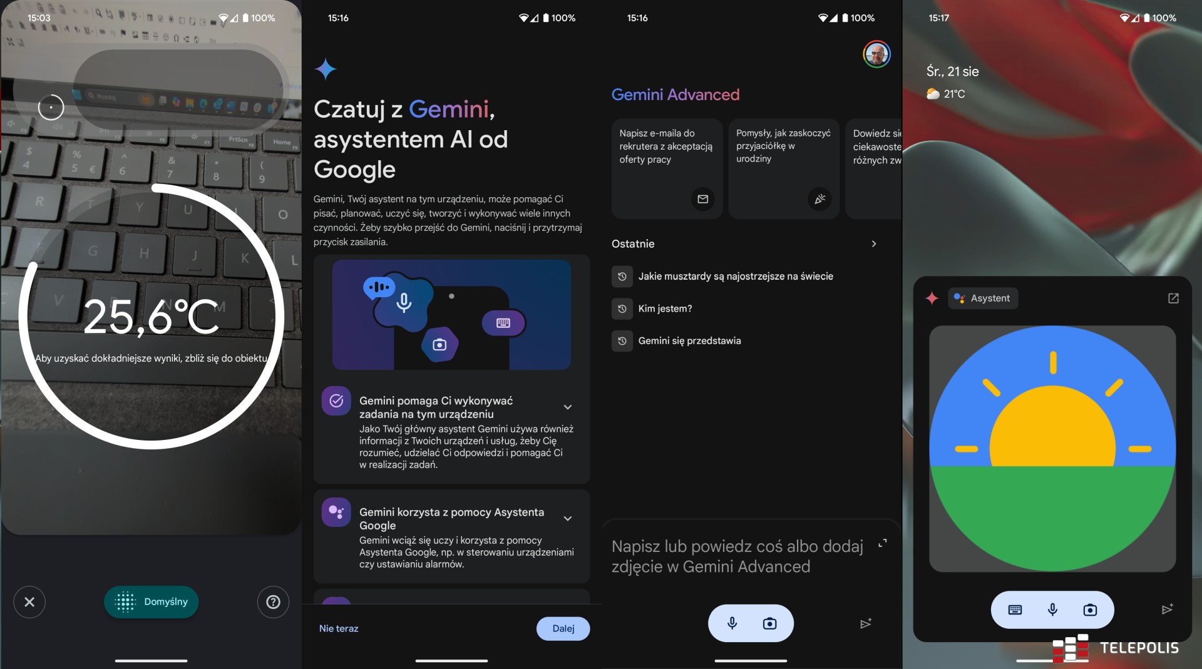1202x669 pixels.
Task: Tap the Domyślny mode selector chip
Action: 152,602
